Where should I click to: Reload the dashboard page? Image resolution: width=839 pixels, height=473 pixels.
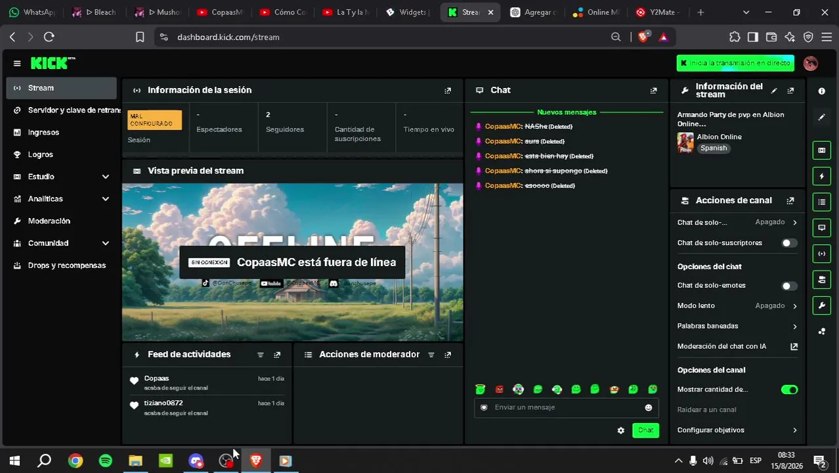coord(49,37)
